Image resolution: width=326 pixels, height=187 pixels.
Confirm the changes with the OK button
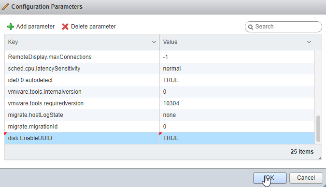click(270, 178)
